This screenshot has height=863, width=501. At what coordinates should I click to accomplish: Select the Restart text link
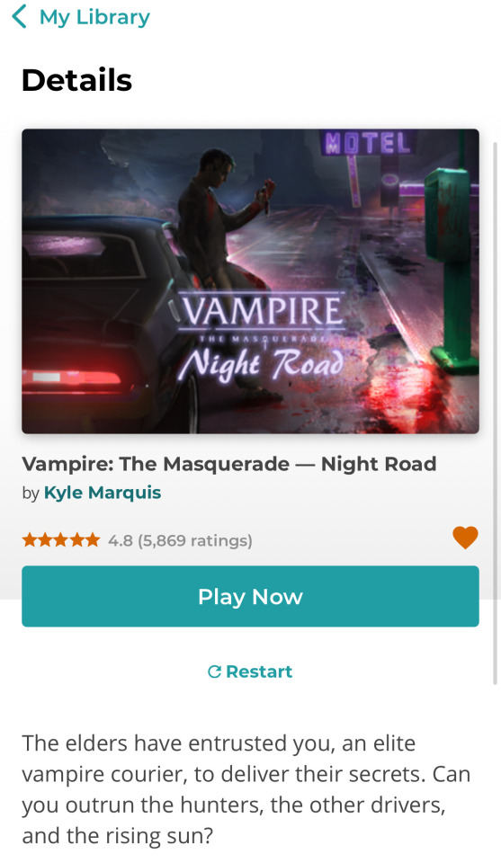coord(259,672)
